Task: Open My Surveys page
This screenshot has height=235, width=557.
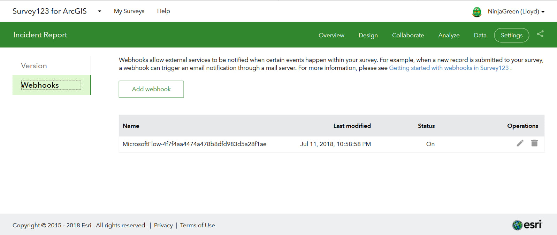Action: coord(129,11)
